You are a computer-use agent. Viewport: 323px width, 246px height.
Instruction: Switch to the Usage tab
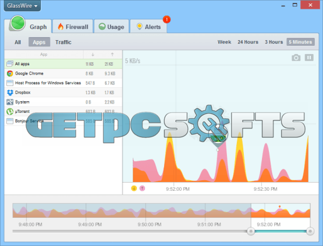pos(111,27)
